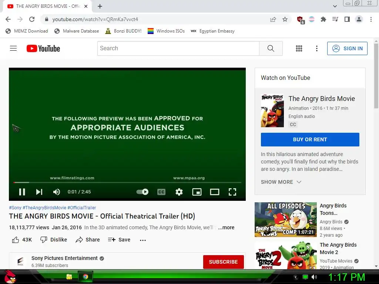Click the search magnifier button
This screenshot has height=284, width=379.
271,48
